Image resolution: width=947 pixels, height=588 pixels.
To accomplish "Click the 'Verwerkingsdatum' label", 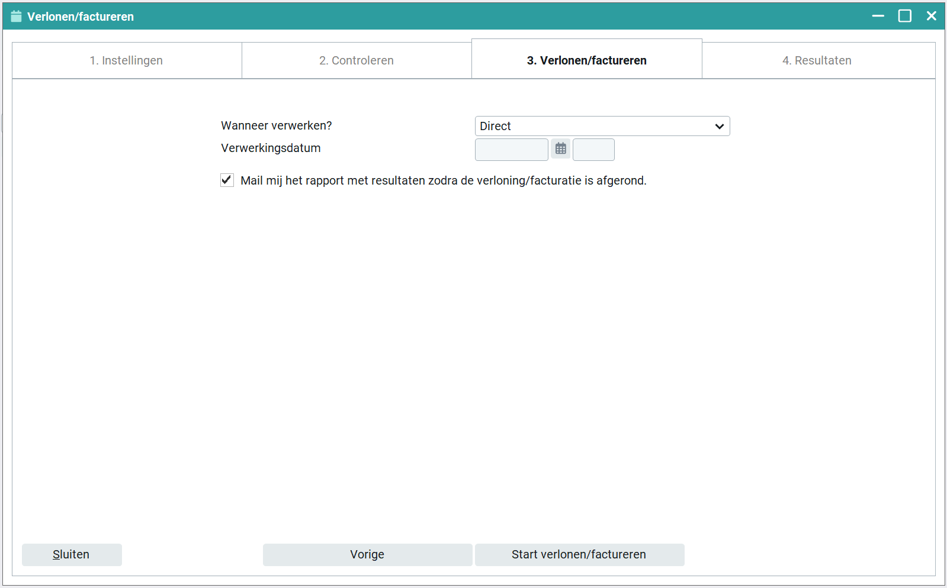I will pos(271,148).
